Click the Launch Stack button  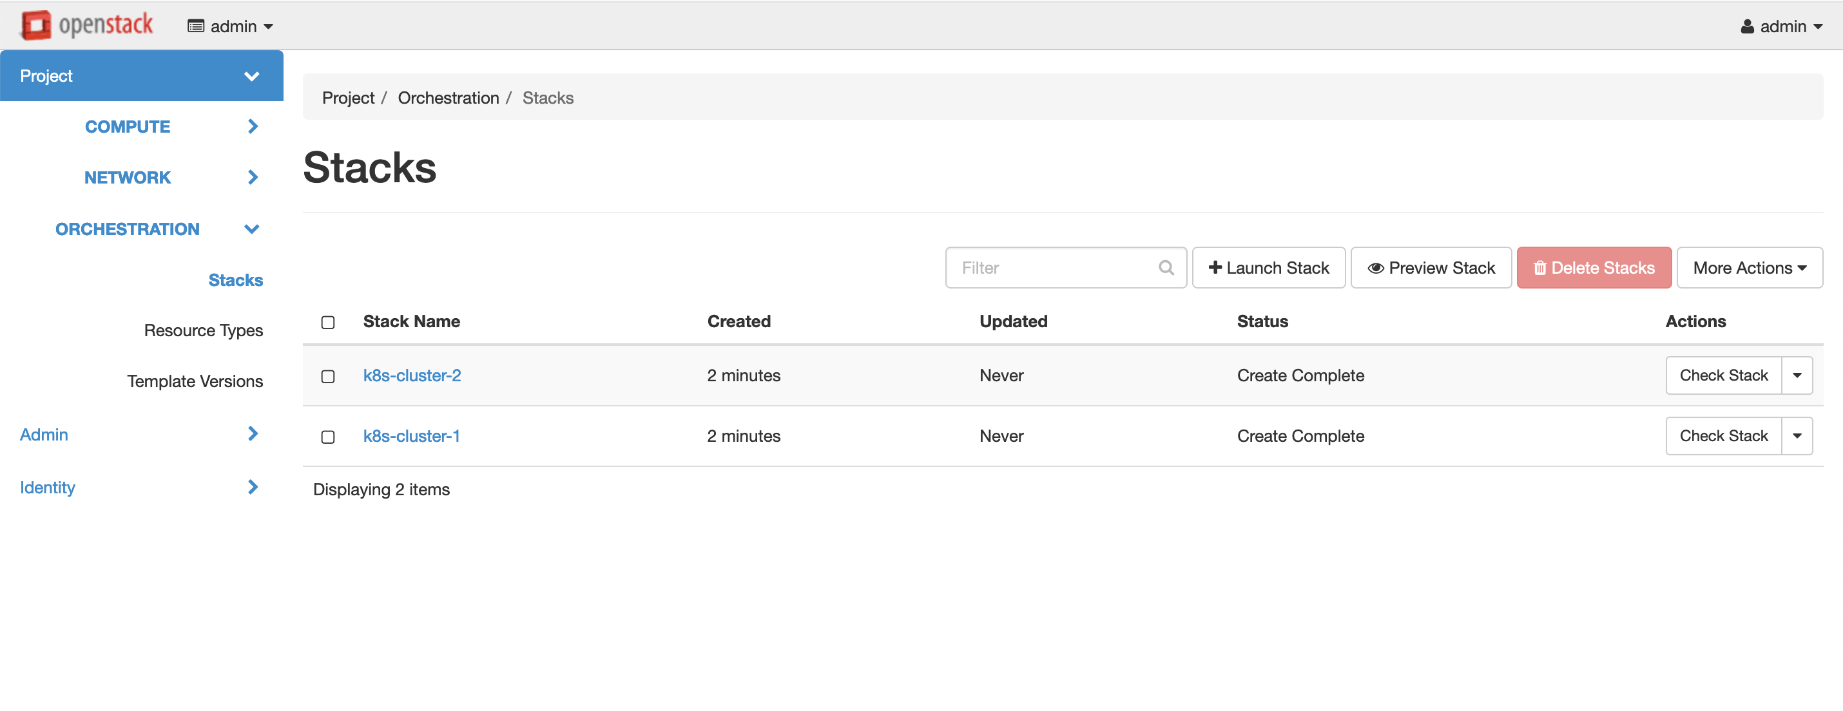click(x=1268, y=267)
